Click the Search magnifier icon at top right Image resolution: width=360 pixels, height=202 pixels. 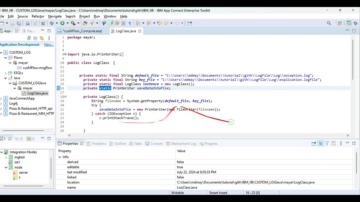(329, 23)
